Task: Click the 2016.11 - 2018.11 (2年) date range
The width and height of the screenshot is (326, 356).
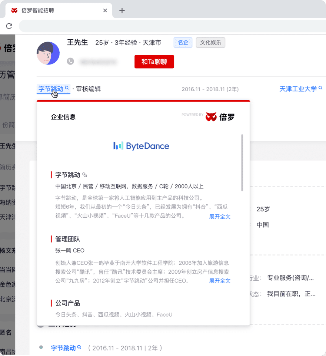Action: (210, 89)
